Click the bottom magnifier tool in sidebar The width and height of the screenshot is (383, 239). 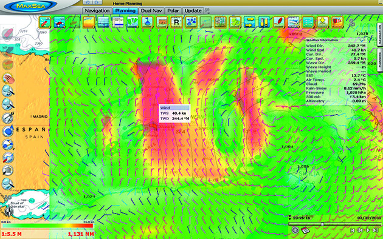click(8, 183)
